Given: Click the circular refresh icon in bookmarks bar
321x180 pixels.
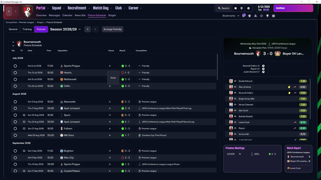Looking at the screenshot, I should pyautogui.click(x=261, y=16).
